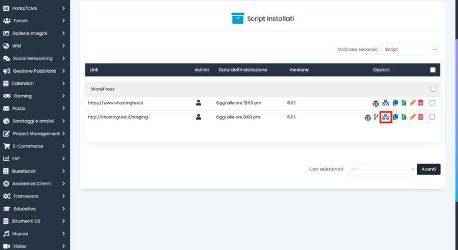Open the Ordinare secondo Script dropdown
Viewport: 458px width, 250px height.
click(x=409, y=49)
